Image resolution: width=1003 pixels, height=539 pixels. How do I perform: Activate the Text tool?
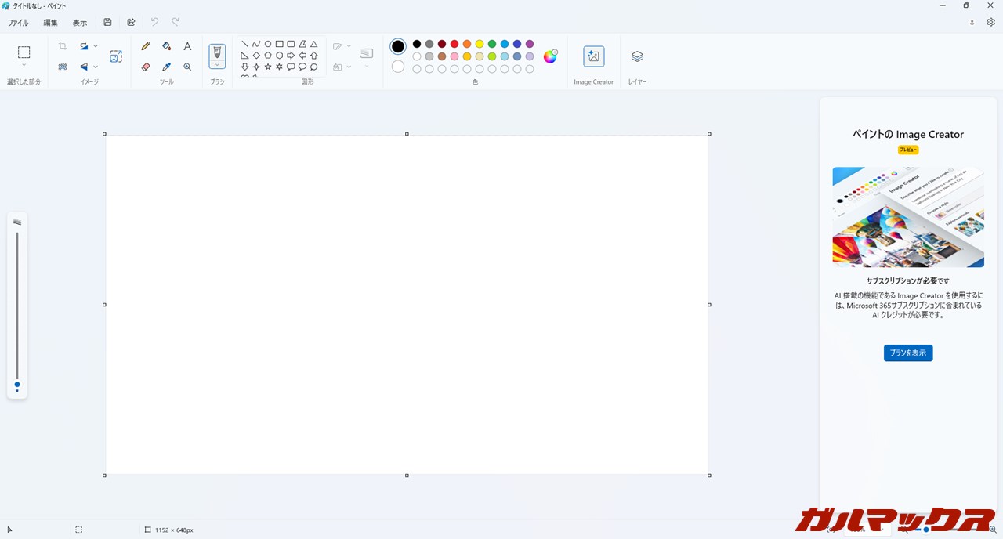point(187,46)
